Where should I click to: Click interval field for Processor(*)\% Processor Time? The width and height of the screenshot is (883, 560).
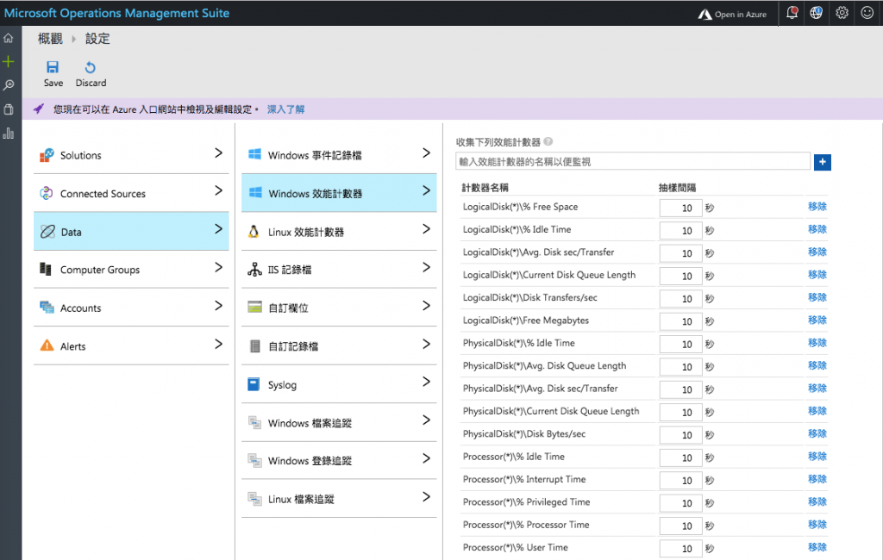[680, 526]
